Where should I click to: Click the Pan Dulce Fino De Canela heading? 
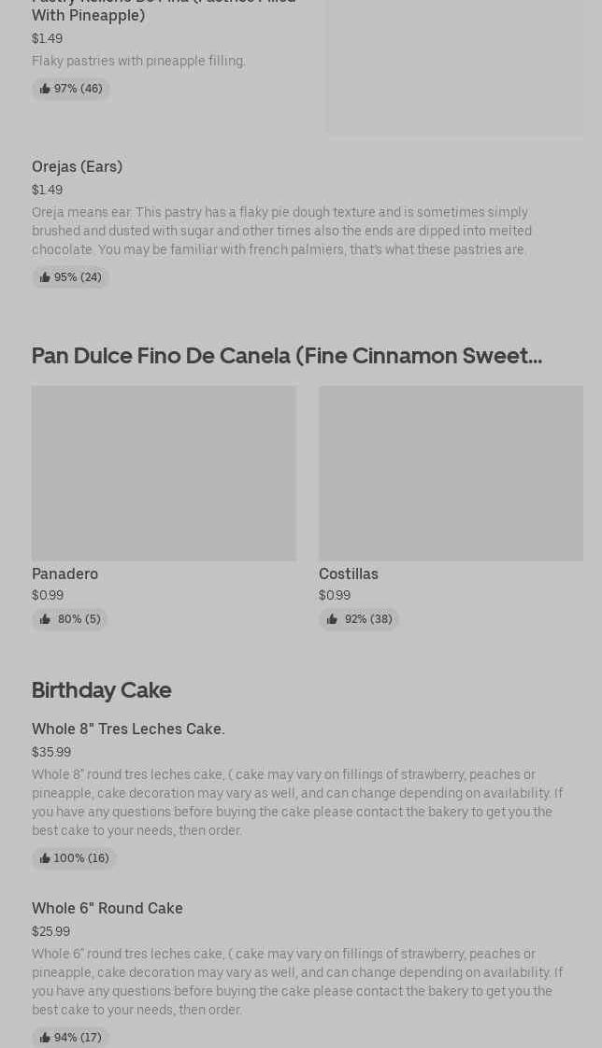coord(286,356)
